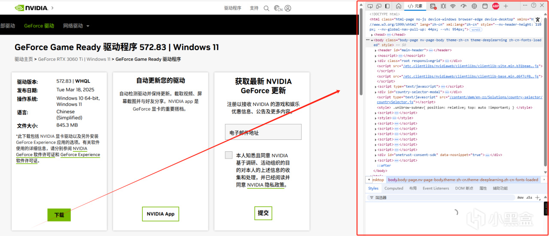Open the Performance gauge icon panel
Viewport: 549px width, 236px height.
(x=464, y=6)
